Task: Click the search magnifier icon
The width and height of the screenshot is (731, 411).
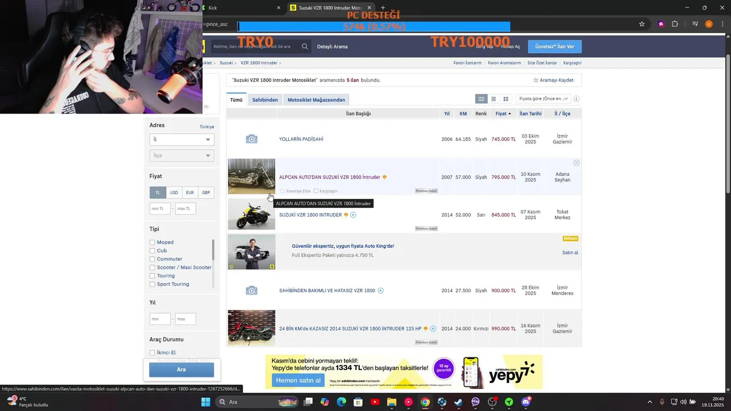Action: tap(306, 46)
